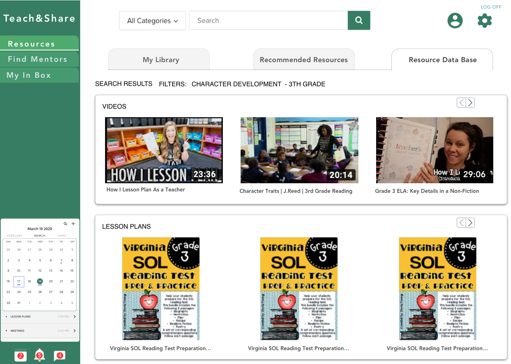Viewport: 511px width, 364px height.
Task: Switch to the My Library tab
Action: [161, 60]
